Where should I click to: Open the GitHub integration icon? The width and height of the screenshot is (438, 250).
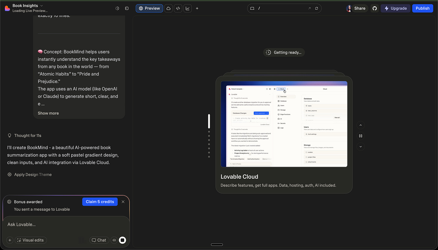click(x=375, y=8)
